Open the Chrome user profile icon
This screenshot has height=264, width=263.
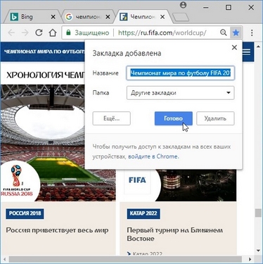point(184,5)
